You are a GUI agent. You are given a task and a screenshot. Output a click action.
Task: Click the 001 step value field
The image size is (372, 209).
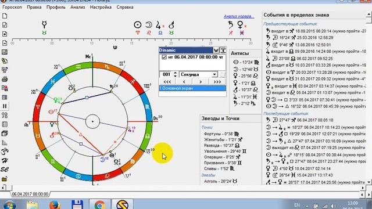[167, 74]
